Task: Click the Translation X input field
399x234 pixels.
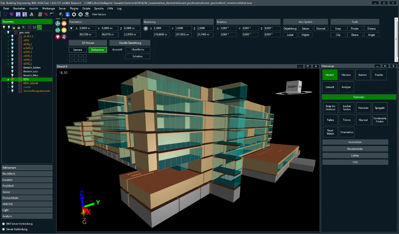Action: [88, 28]
